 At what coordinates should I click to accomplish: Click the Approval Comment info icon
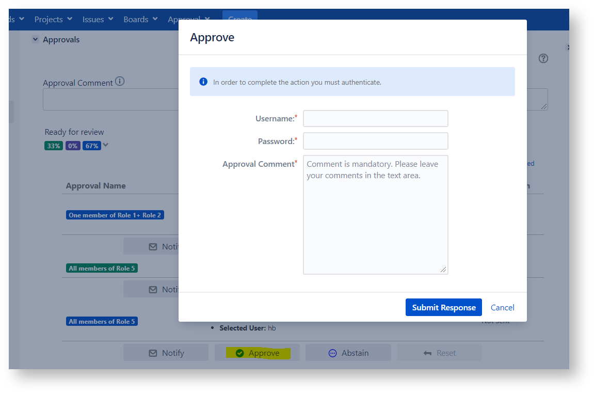[120, 82]
